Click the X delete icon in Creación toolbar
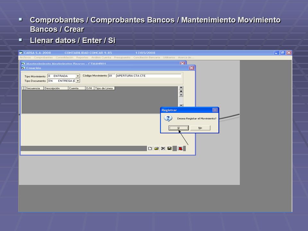This screenshot has width=308, height=231. [163, 149]
